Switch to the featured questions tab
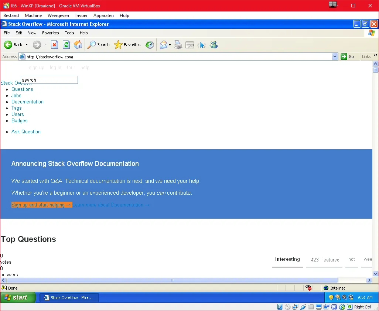 tap(325, 260)
